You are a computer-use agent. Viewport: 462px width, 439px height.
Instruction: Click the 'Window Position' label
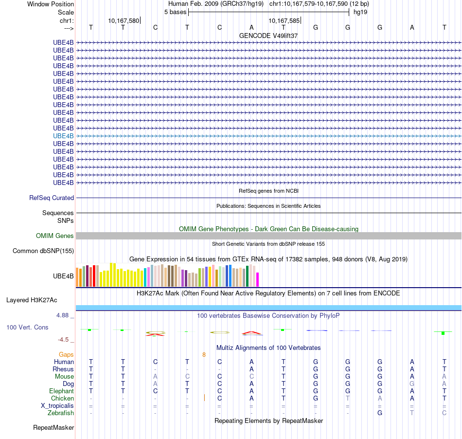[x=51, y=4]
